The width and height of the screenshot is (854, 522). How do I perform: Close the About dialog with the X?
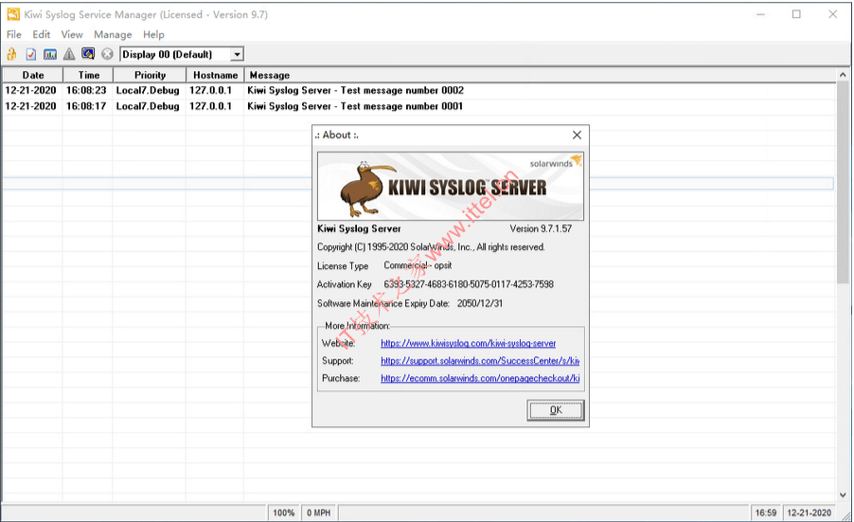577,135
